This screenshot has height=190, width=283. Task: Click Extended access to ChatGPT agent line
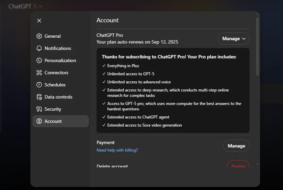pyautogui.click(x=138, y=117)
